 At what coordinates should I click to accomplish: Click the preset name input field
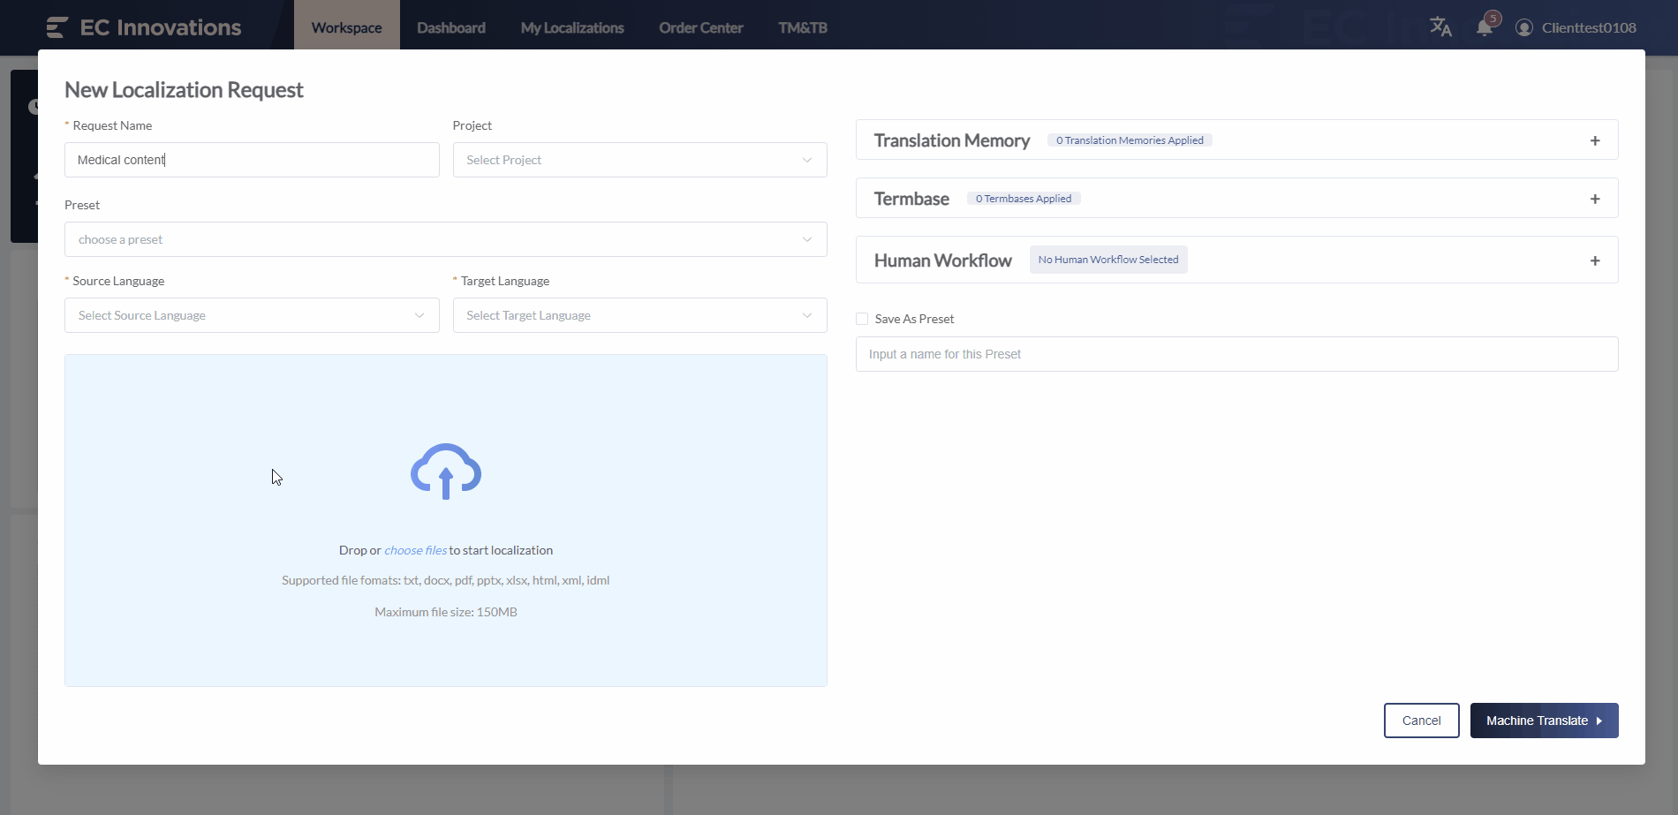[x=1236, y=354]
